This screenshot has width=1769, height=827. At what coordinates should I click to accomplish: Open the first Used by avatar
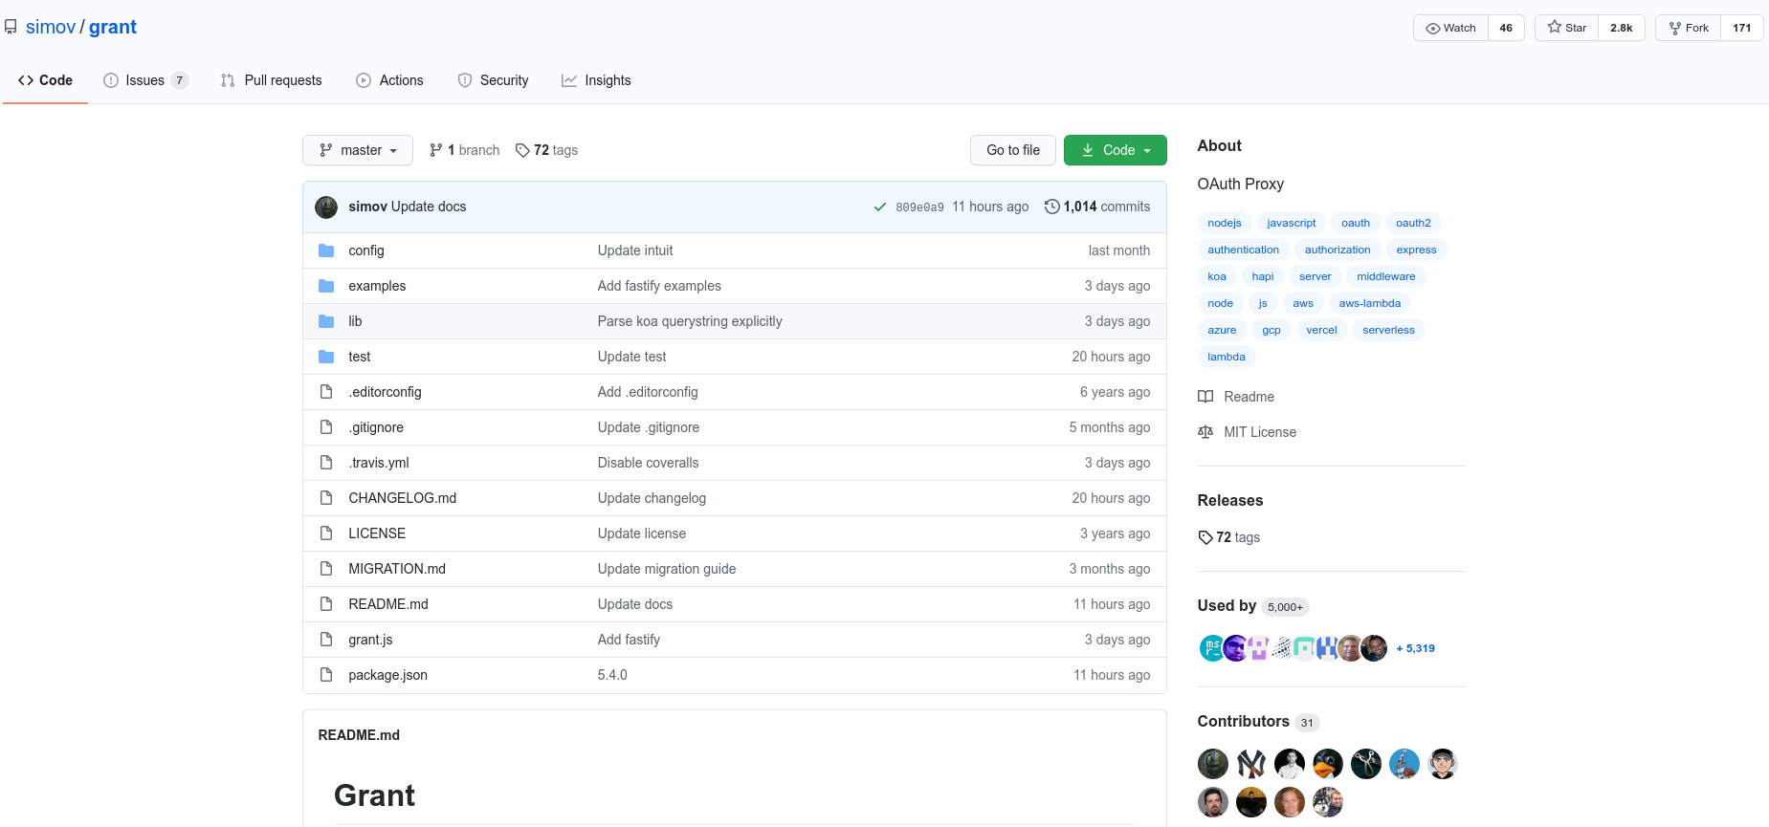pos(1212,648)
